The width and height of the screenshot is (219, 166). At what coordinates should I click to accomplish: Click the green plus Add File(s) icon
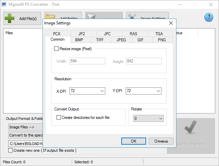(9, 18)
